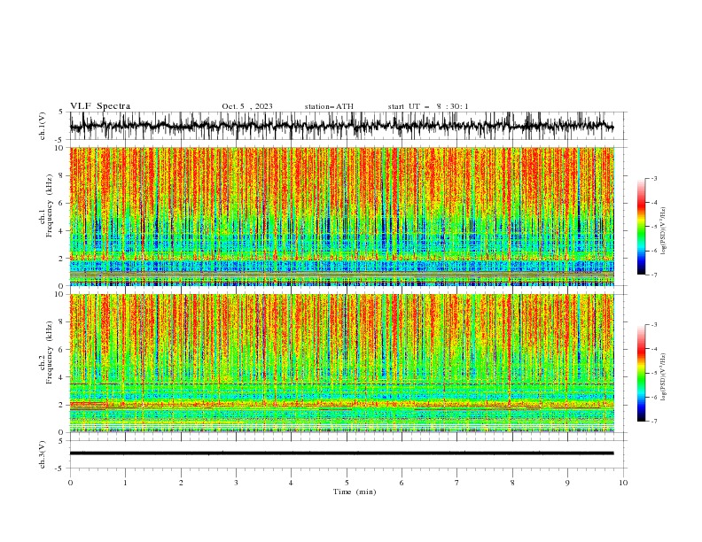Screen dimensions: 702x542
Task: Click inside the ch.2 spectrogram panel
Action: tap(341, 363)
